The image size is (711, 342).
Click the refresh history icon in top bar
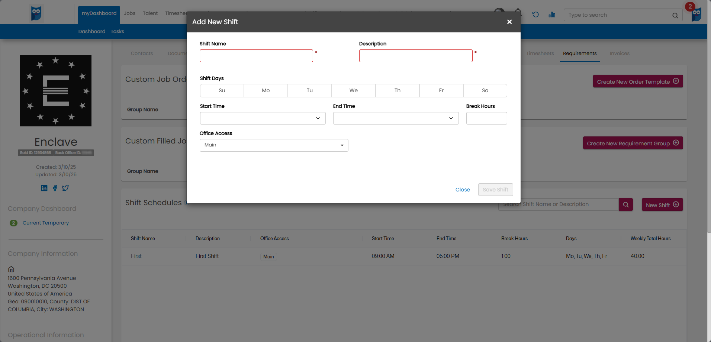click(535, 15)
